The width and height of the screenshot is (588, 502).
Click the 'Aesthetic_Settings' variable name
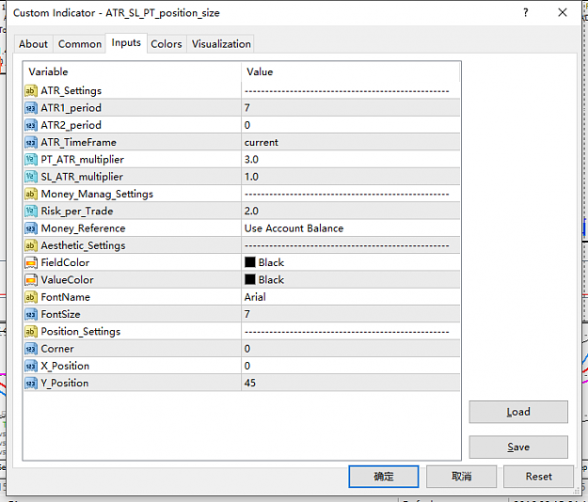point(83,246)
